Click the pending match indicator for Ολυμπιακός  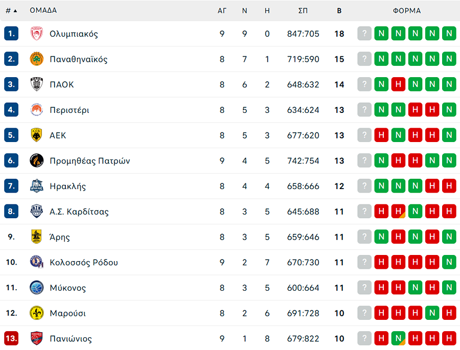pyautogui.click(x=364, y=33)
